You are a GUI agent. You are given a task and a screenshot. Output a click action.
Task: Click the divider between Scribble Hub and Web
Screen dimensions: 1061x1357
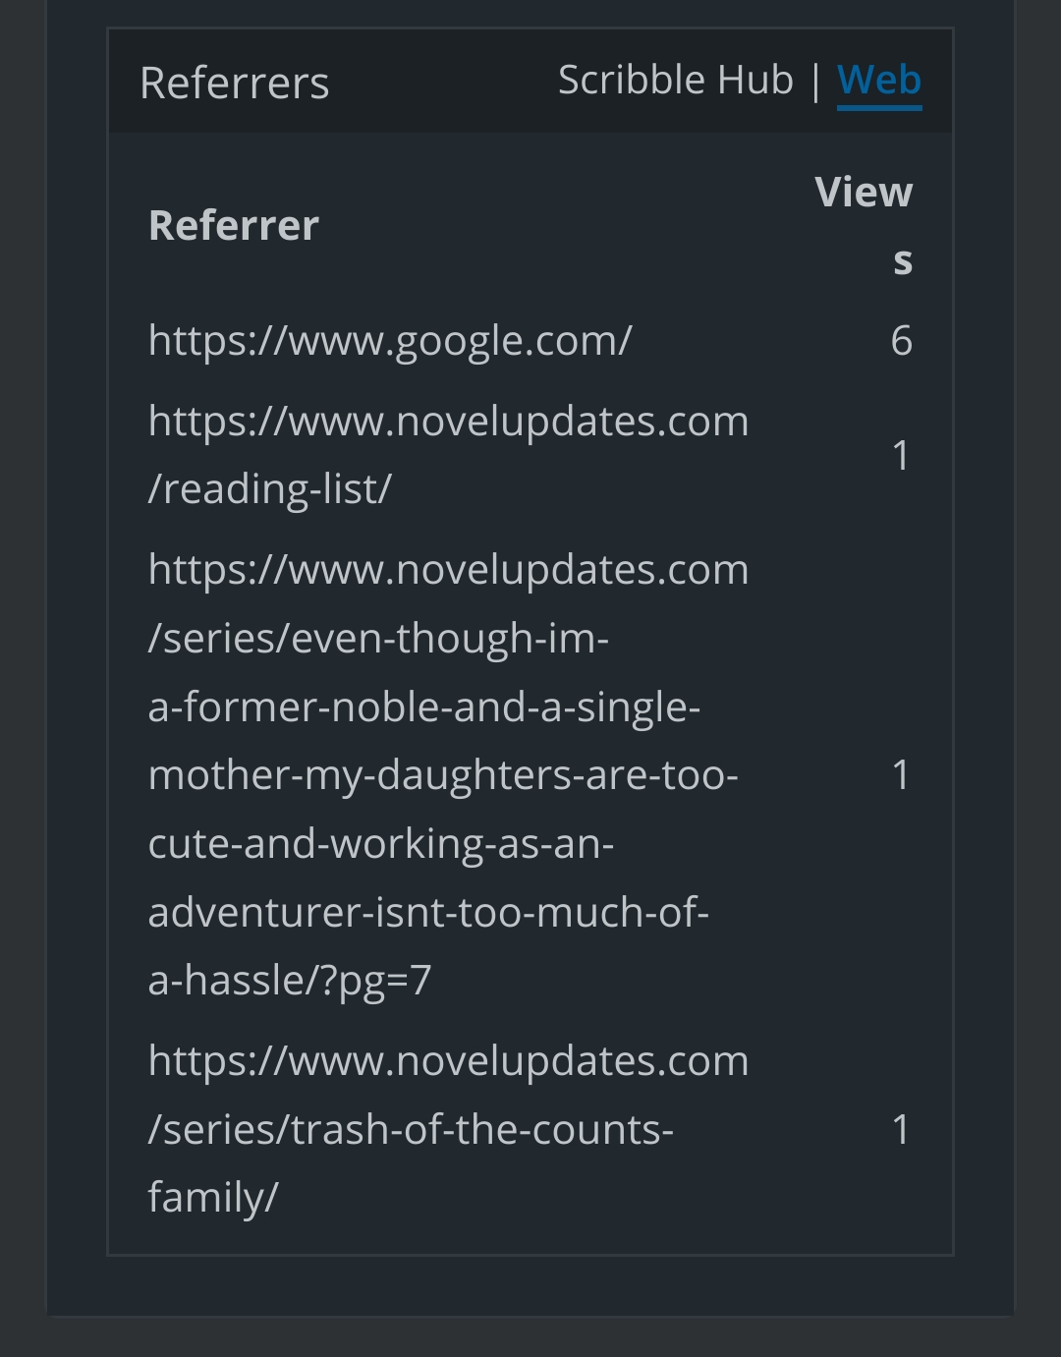click(817, 81)
